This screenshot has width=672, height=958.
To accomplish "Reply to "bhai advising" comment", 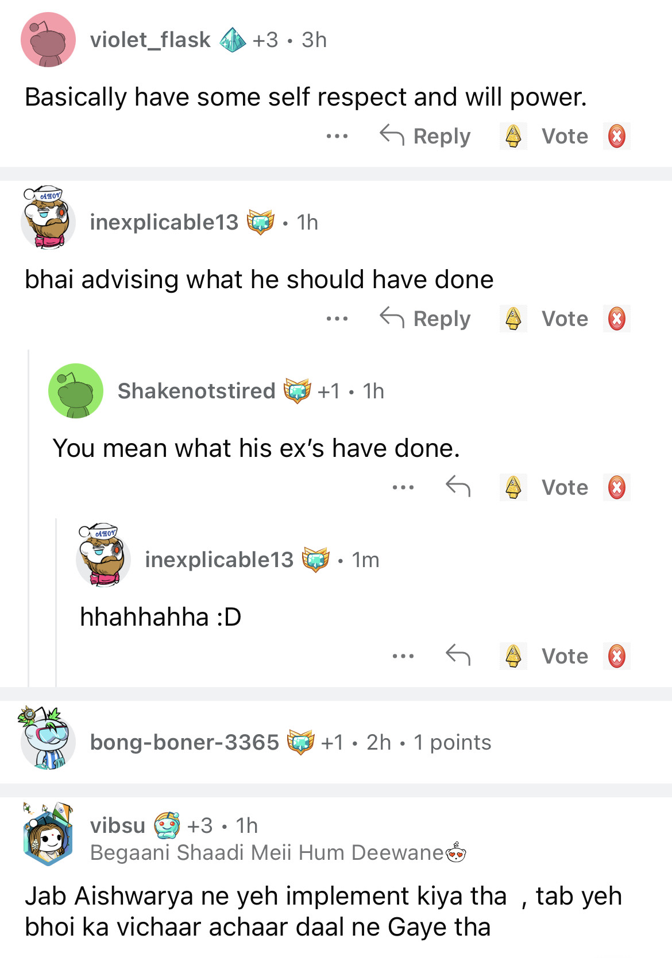I will pyautogui.click(x=425, y=319).
